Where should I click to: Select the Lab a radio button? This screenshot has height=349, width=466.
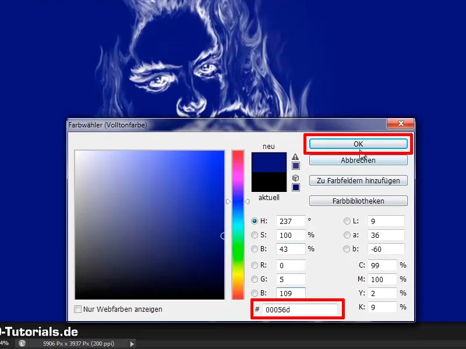[347, 235]
